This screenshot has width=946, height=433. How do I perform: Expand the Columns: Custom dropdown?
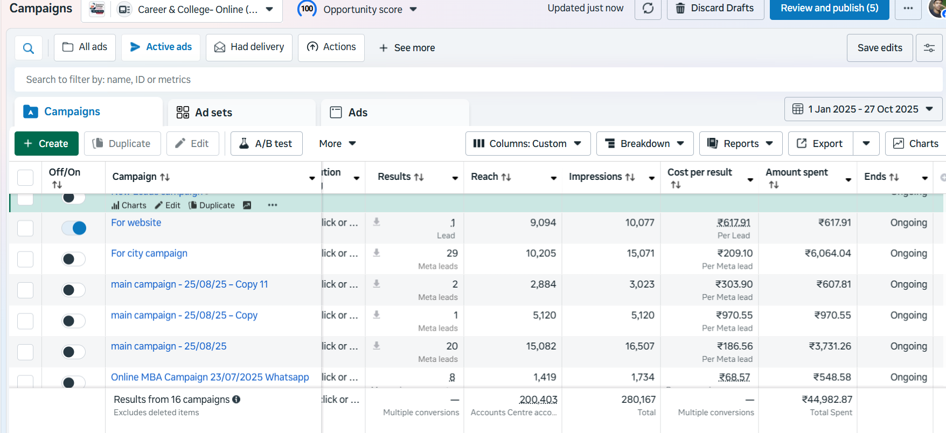point(527,144)
